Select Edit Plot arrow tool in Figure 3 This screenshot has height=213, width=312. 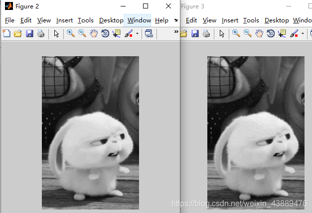[222, 33]
